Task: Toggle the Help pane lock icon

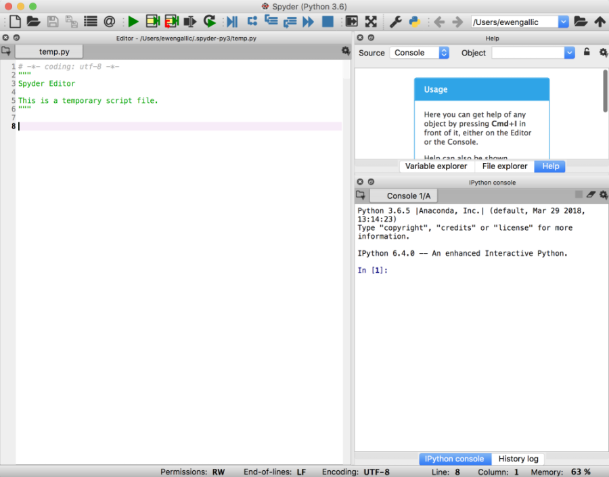Action: (x=587, y=52)
